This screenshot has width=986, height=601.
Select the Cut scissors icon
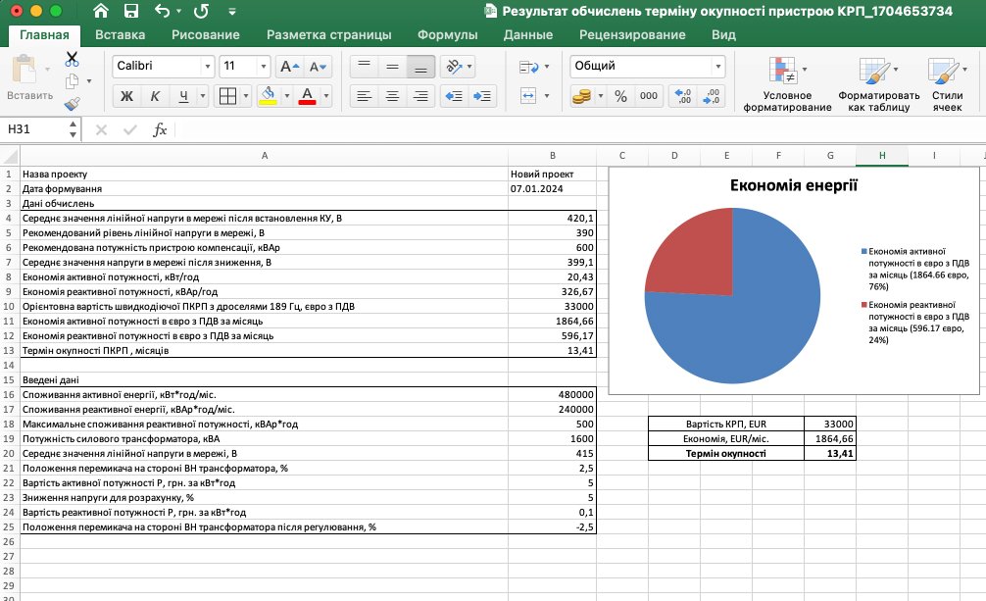[72, 59]
